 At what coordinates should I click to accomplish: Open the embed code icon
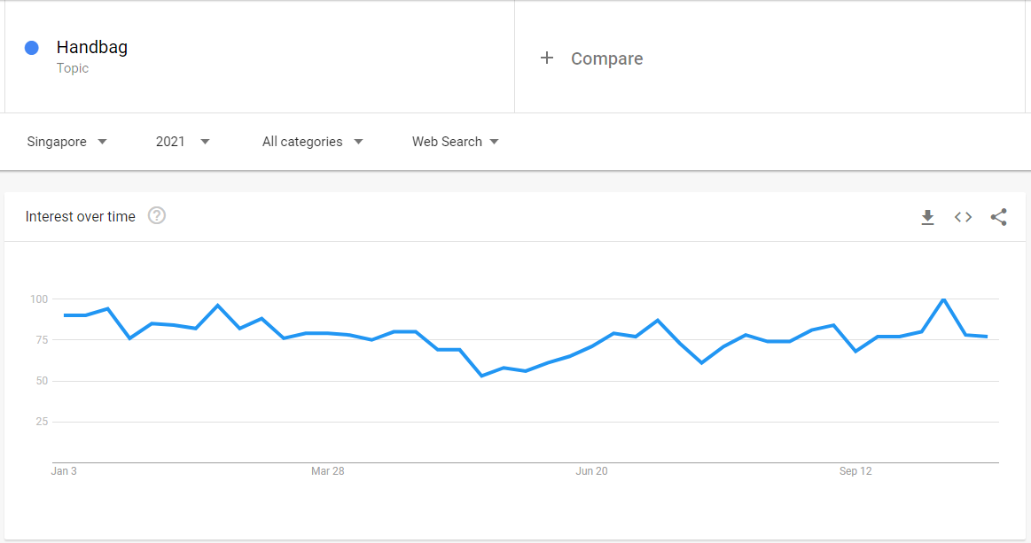point(964,217)
